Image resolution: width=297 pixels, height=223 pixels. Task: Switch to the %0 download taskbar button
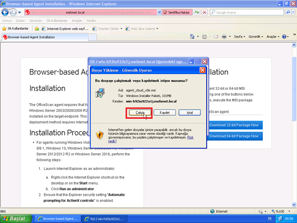coord(104,219)
